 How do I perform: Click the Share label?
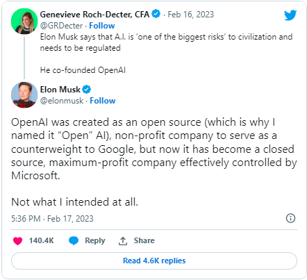[x=144, y=240]
